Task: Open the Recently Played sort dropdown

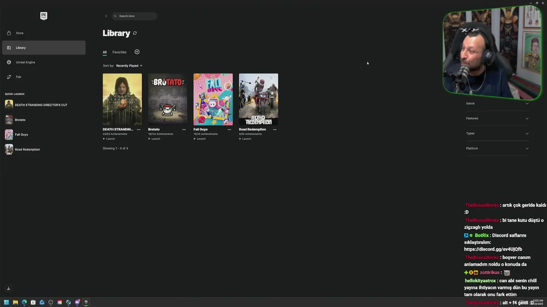Action: (x=129, y=66)
